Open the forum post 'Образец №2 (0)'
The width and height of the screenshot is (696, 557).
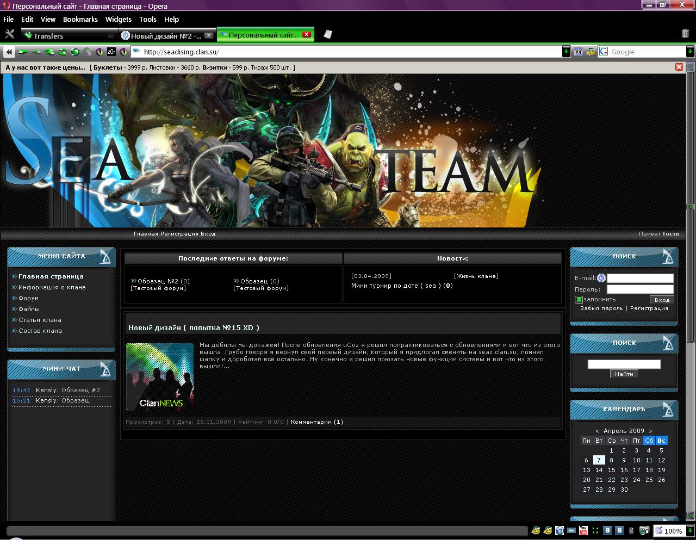(163, 281)
